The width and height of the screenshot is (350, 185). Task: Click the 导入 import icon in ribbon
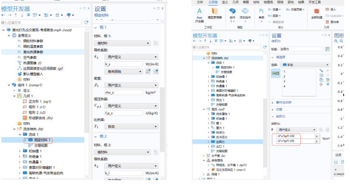(x=333, y=9)
